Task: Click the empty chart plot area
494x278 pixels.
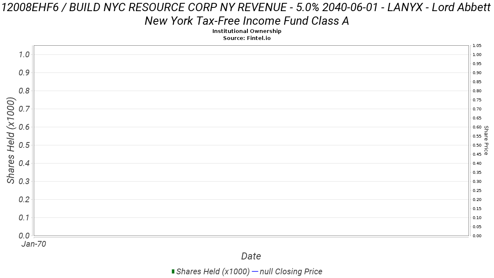Action: click(251, 140)
